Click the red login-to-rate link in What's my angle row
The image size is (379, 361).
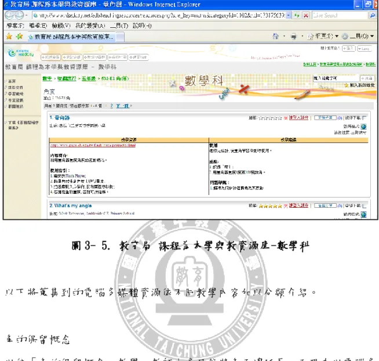coord(298,205)
